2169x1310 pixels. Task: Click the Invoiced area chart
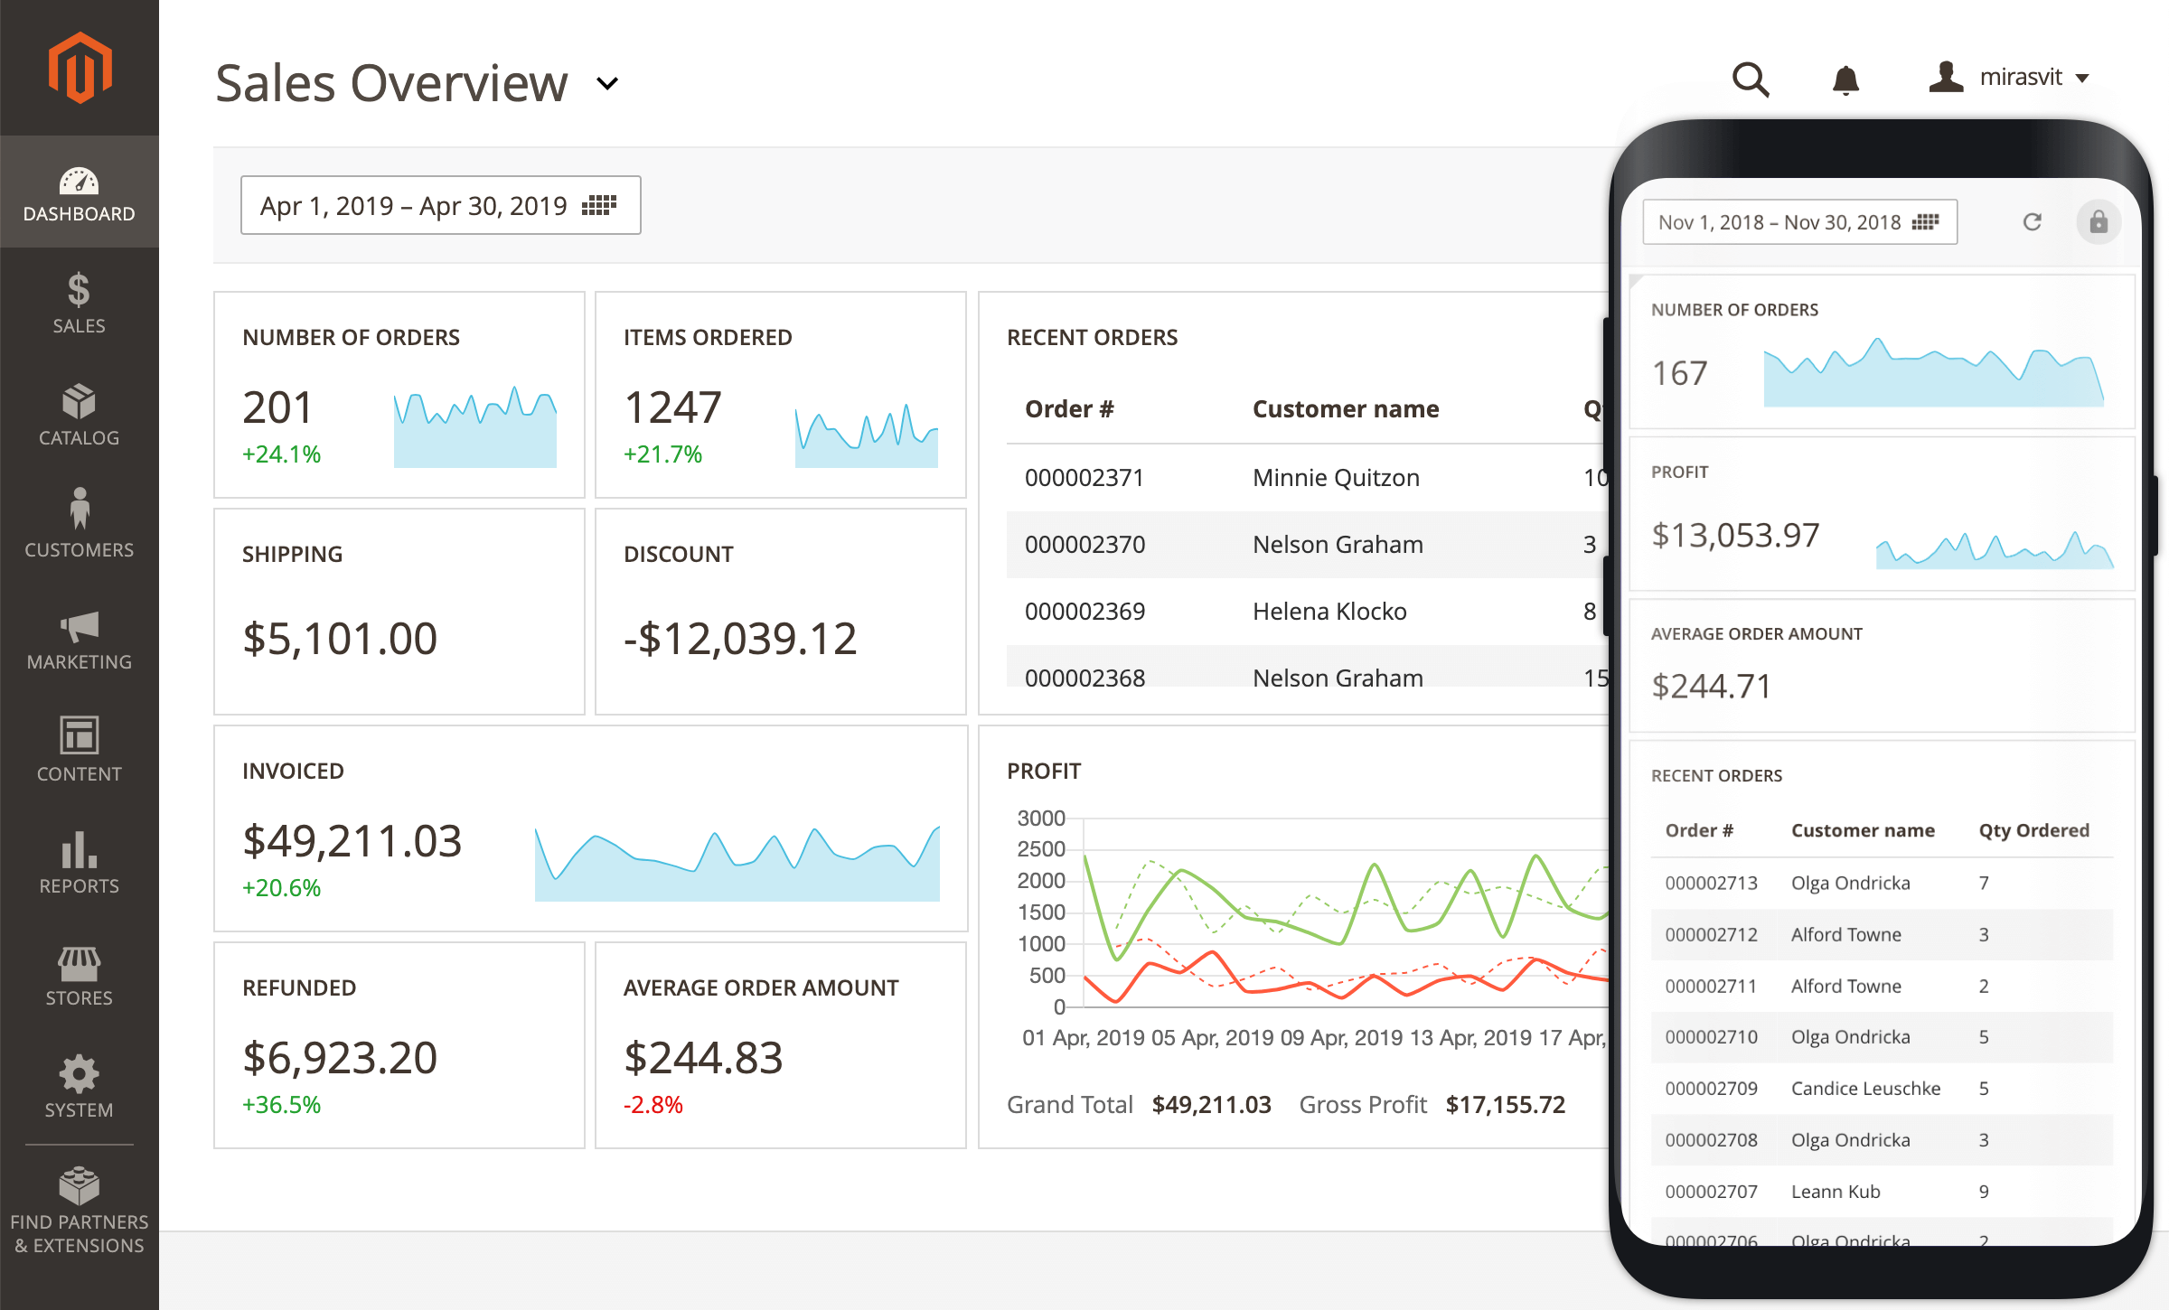(737, 863)
